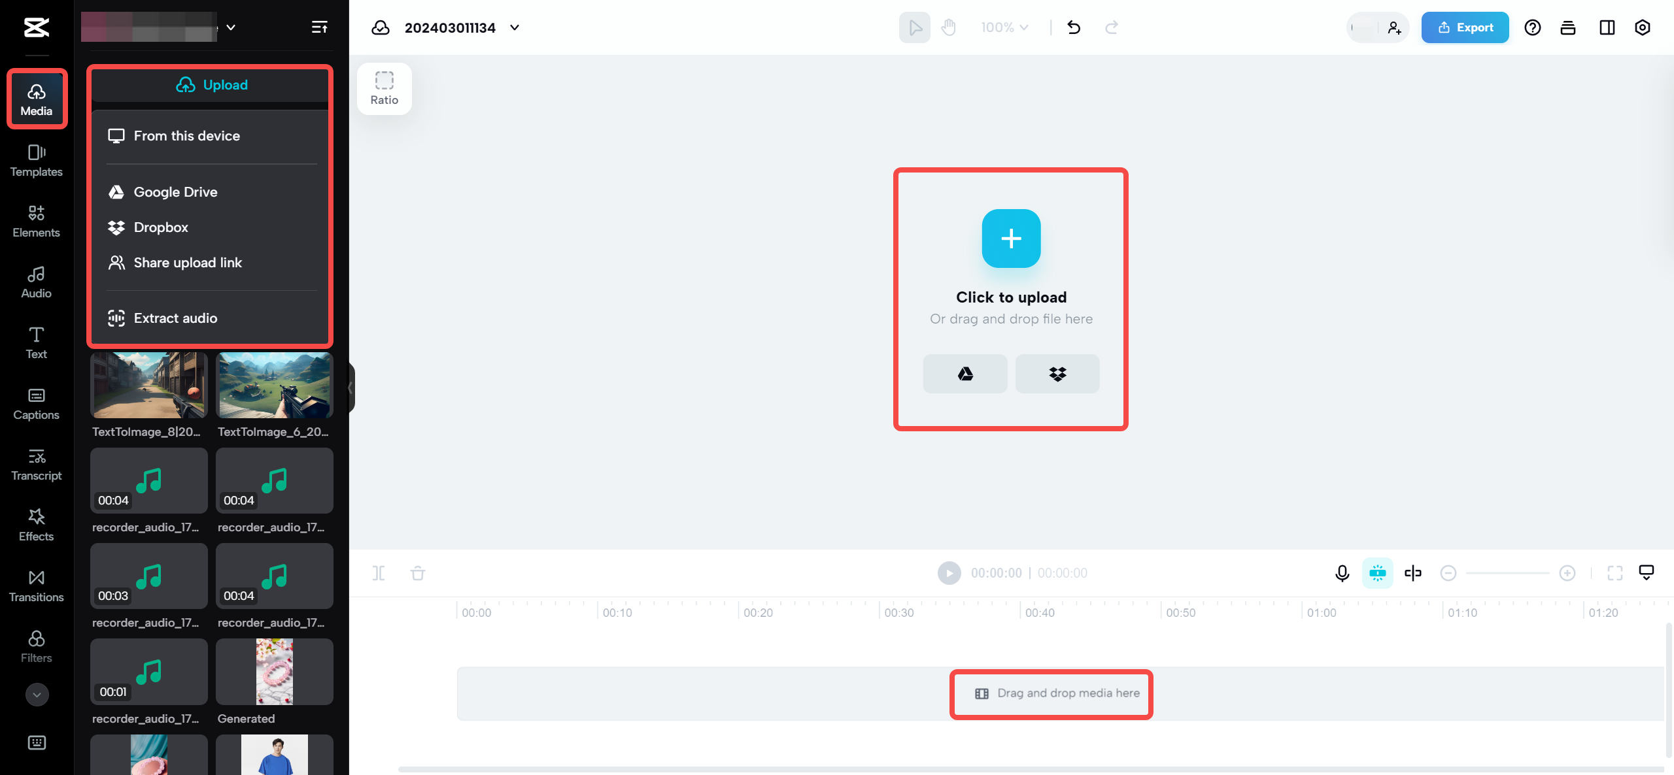
Task: Select the Effects sidebar icon
Action: (x=36, y=525)
